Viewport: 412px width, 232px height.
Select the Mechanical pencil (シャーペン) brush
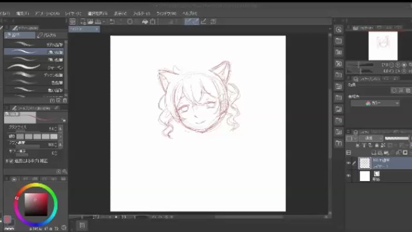point(33,67)
